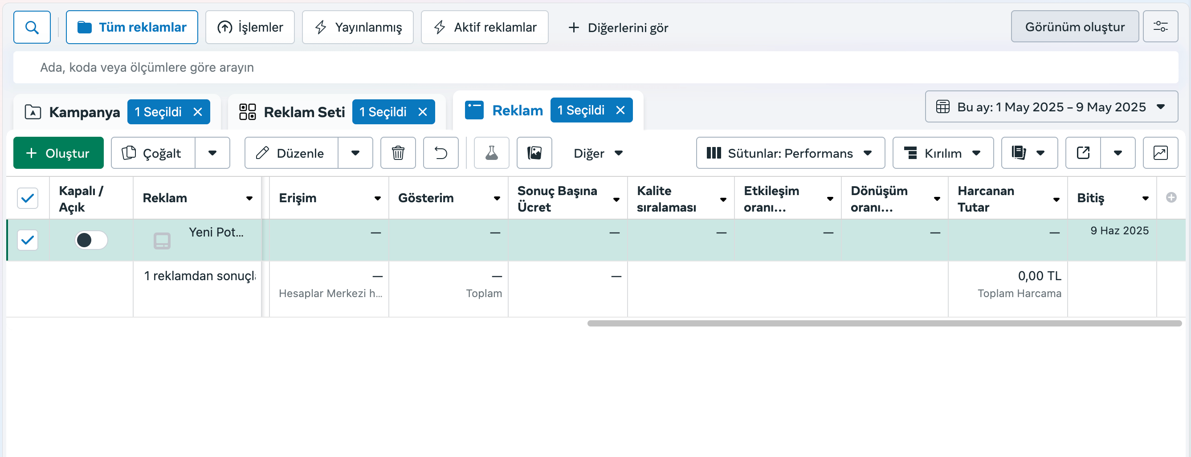Image resolution: width=1191 pixels, height=457 pixels.
Task: Open Sonuç Başına Ücret column menu
Action: click(x=616, y=200)
